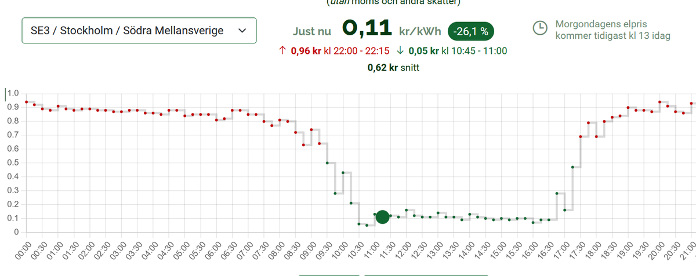
Task: Click the 'Morgondagens elpris kommer tidigast kl 13 idag' notice
Action: [x=613, y=30]
